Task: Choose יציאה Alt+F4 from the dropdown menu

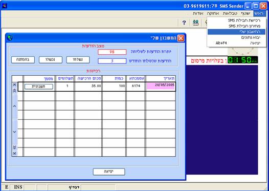Action: (x=237, y=43)
